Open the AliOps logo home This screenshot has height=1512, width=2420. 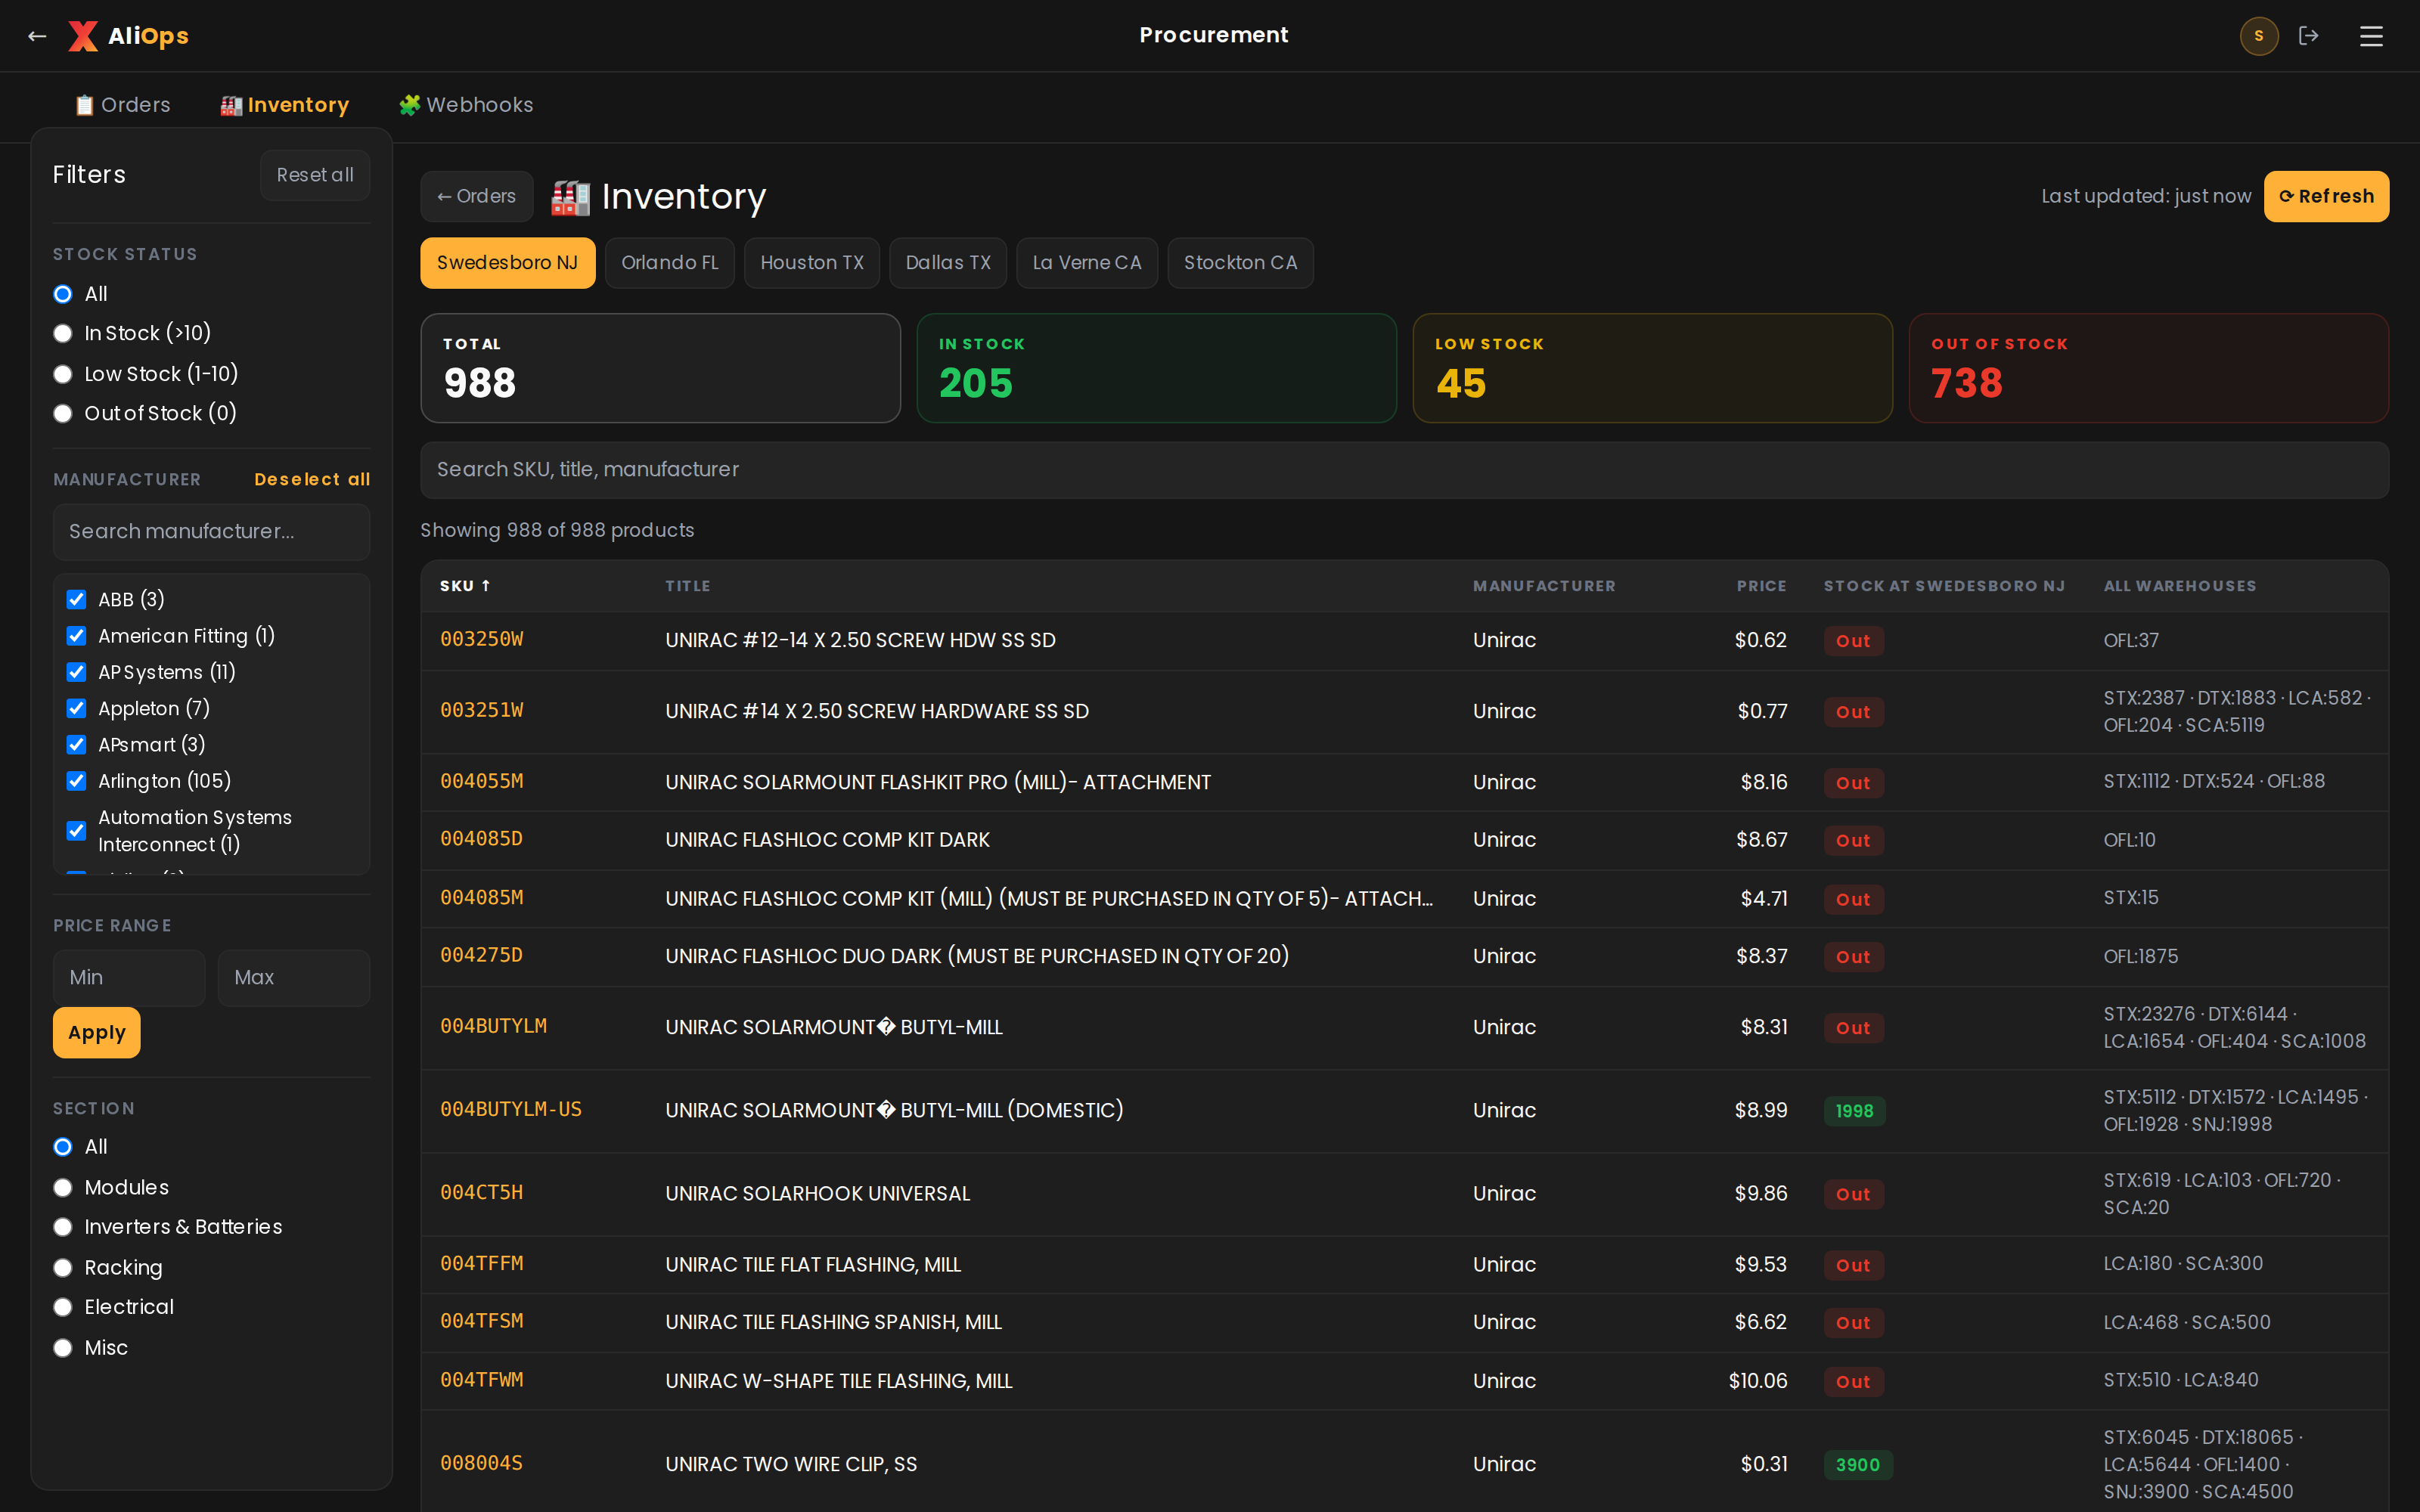[129, 36]
